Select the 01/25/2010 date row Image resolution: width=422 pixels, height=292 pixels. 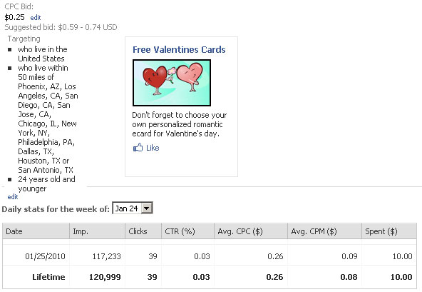pyautogui.click(x=210, y=256)
